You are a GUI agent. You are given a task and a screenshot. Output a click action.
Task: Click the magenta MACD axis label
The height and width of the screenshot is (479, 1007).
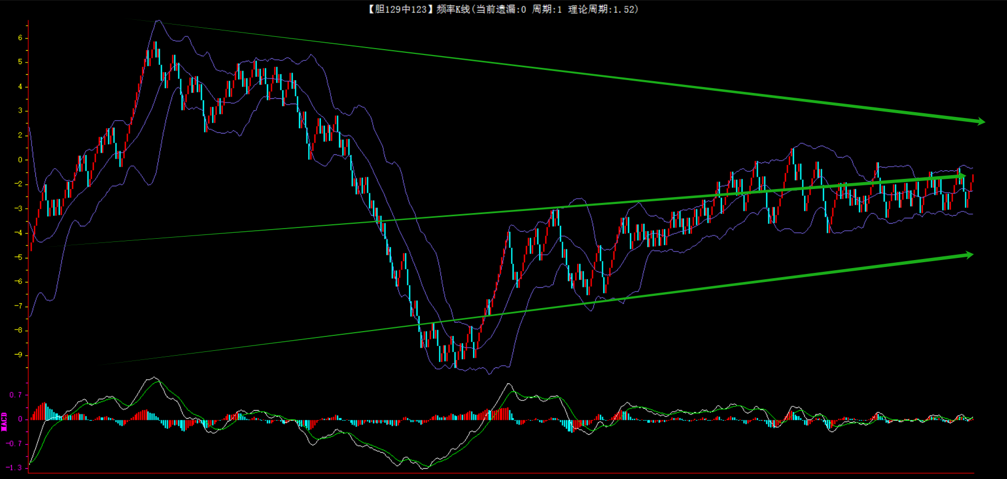click(x=4, y=421)
